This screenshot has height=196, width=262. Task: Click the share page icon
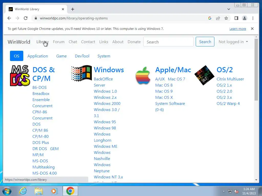[218, 18]
